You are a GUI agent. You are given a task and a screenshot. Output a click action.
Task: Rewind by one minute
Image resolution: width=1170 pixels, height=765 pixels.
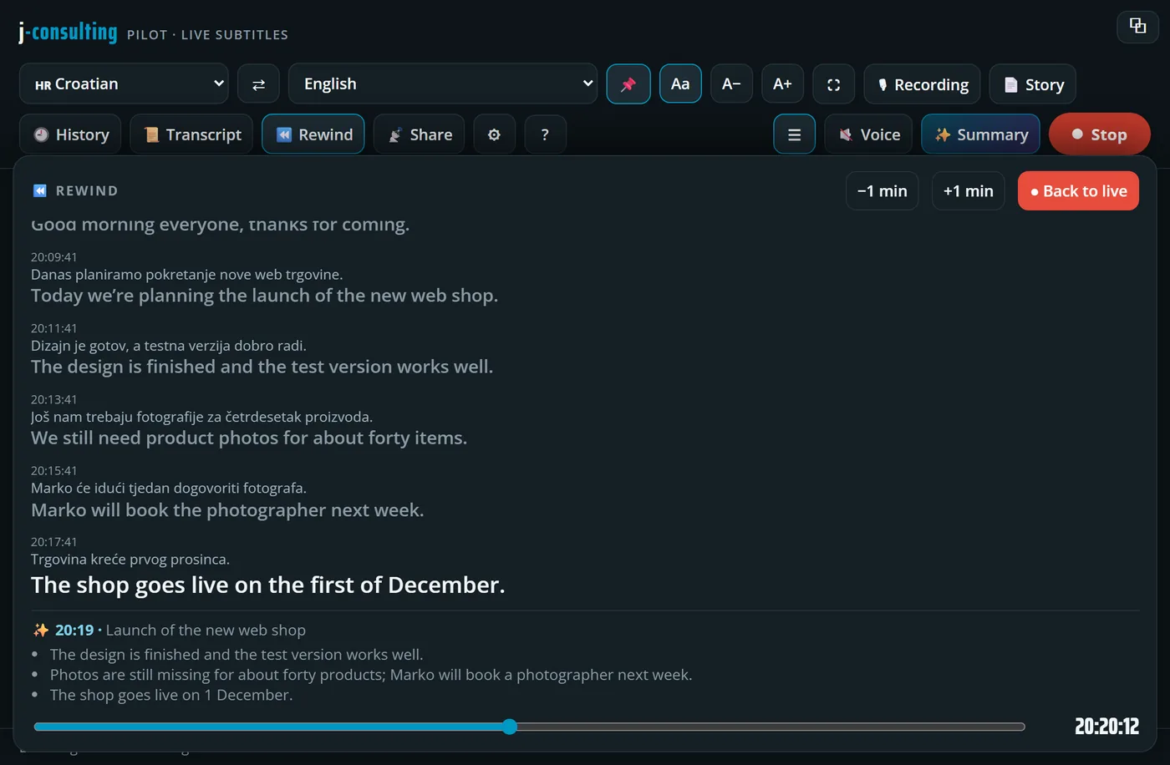point(882,190)
